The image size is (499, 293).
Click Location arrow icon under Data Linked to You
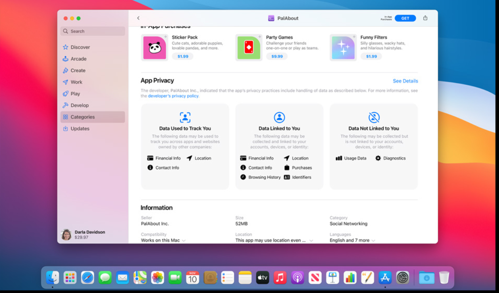point(287,158)
